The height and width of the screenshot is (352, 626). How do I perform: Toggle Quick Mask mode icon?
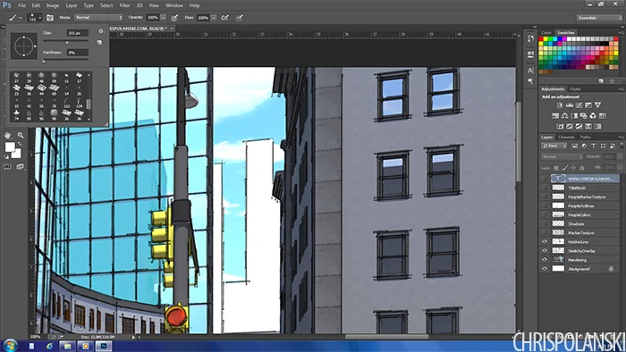7,167
